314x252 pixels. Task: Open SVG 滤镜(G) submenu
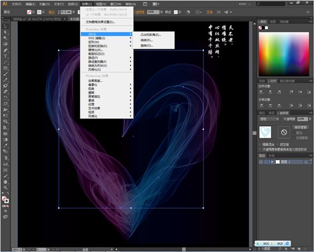click(x=107, y=38)
